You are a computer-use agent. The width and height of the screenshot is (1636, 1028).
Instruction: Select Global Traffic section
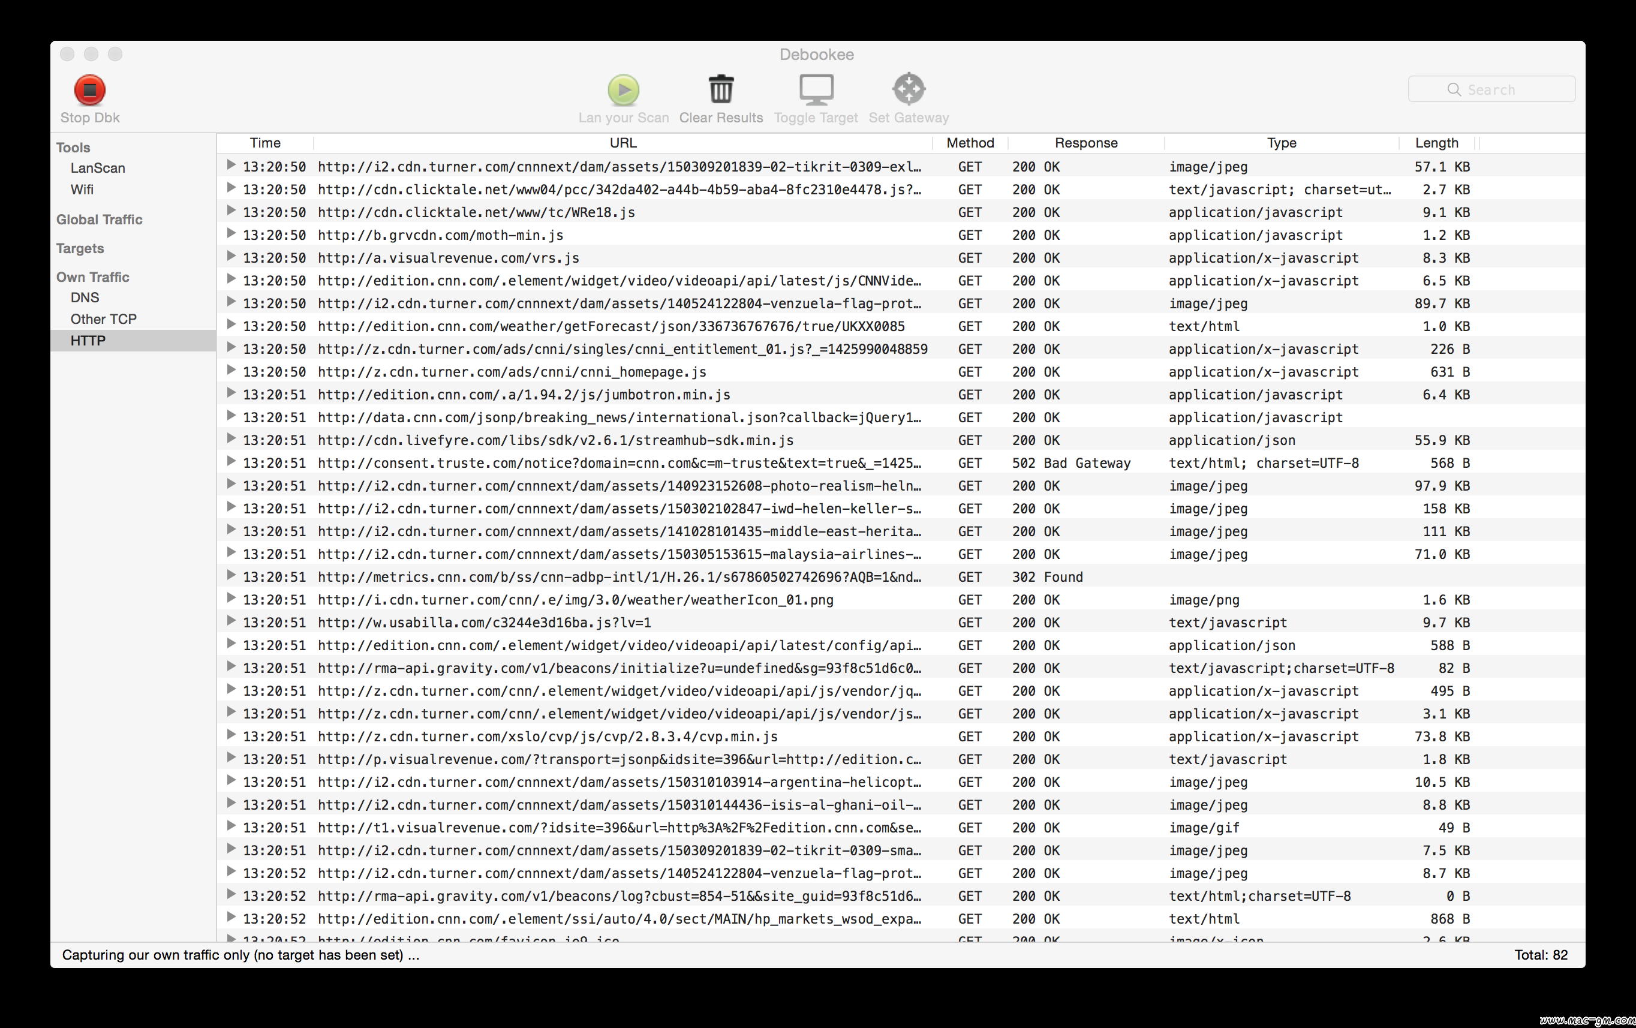99,220
